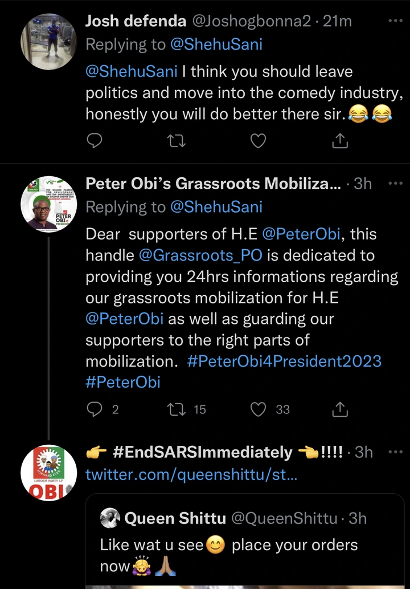Like Josh defenda's tweet
Viewport: 410px width, 589px height.
pyautogui.click(x=259, y=140)
